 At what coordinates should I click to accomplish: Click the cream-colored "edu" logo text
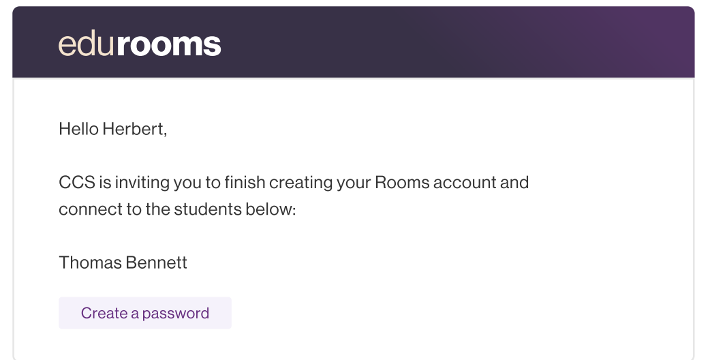(86, 44)
